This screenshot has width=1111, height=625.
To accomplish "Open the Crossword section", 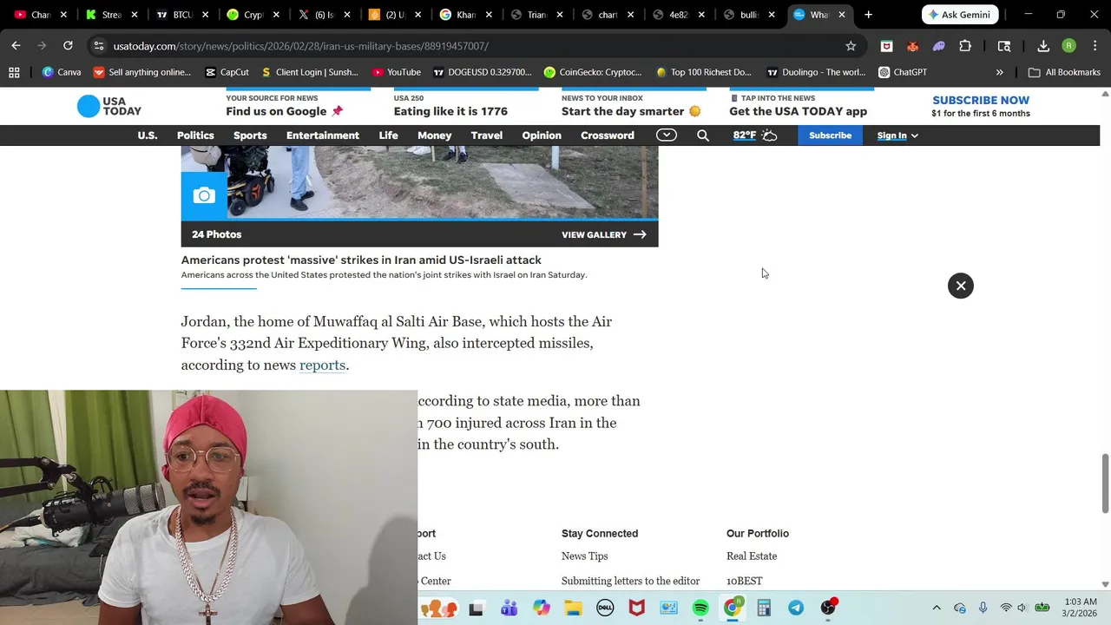I will tap(608, 135).
